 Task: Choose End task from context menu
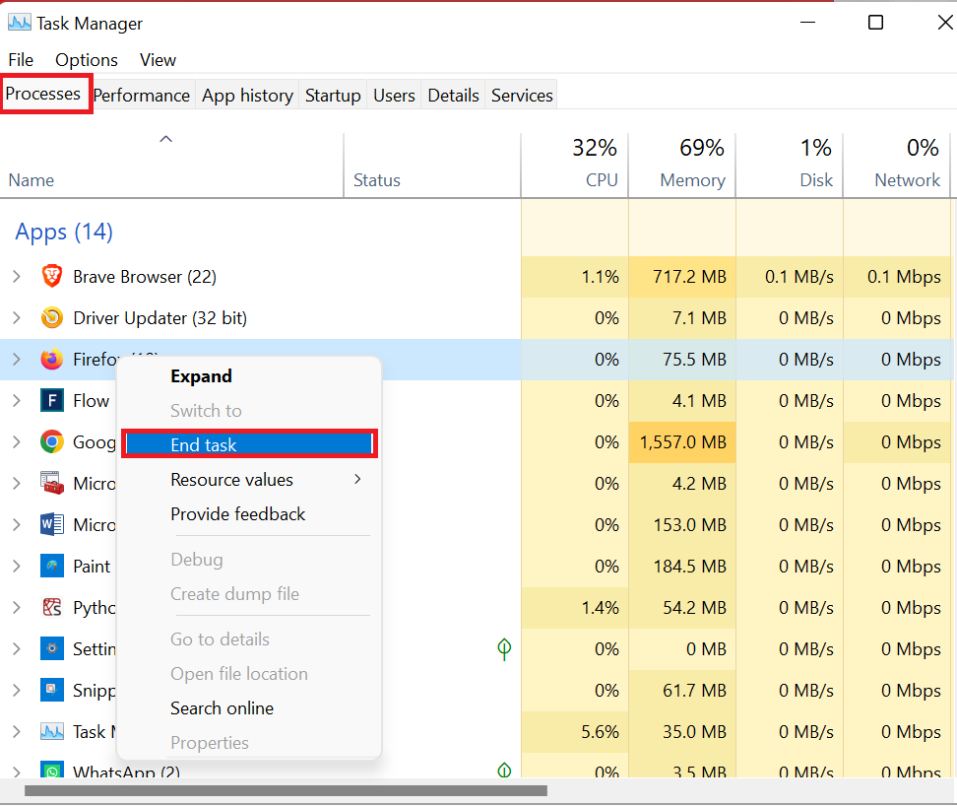249,445
